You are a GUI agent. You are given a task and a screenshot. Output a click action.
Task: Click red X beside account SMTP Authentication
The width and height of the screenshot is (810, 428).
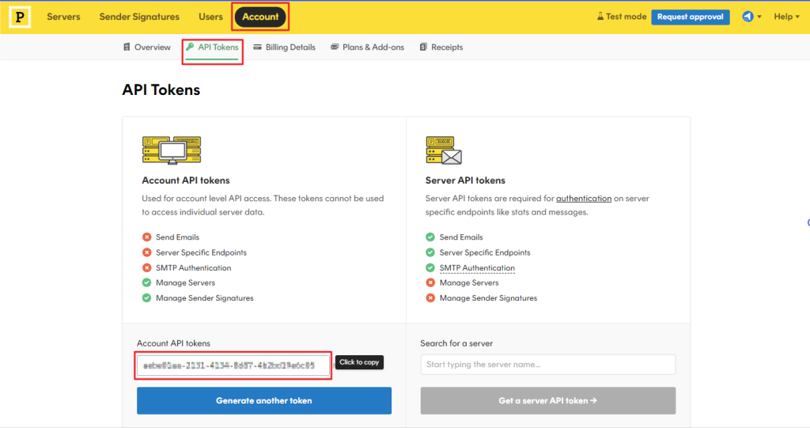coord(146,267)
